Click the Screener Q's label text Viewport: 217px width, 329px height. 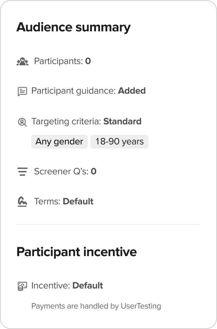click(x=61, y=171)
